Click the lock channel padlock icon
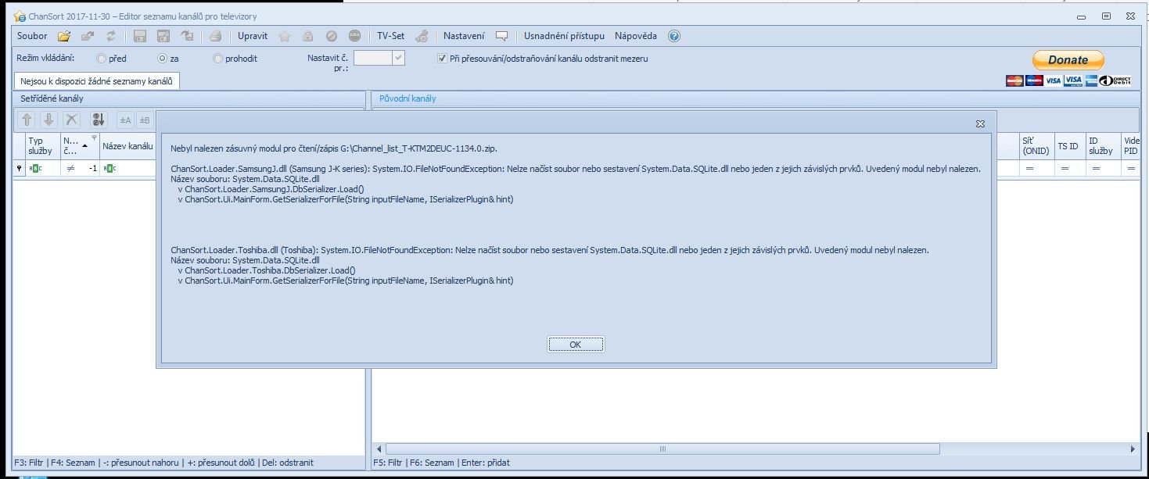The height and width of the screenshot is (479, 1149). (308, 36)
